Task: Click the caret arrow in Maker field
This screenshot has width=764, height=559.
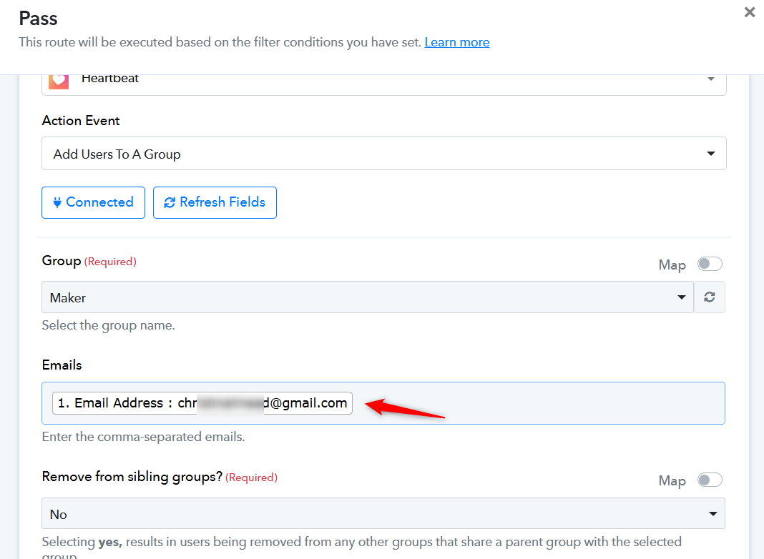Action: pyautogui.click(x=682, y=297)
